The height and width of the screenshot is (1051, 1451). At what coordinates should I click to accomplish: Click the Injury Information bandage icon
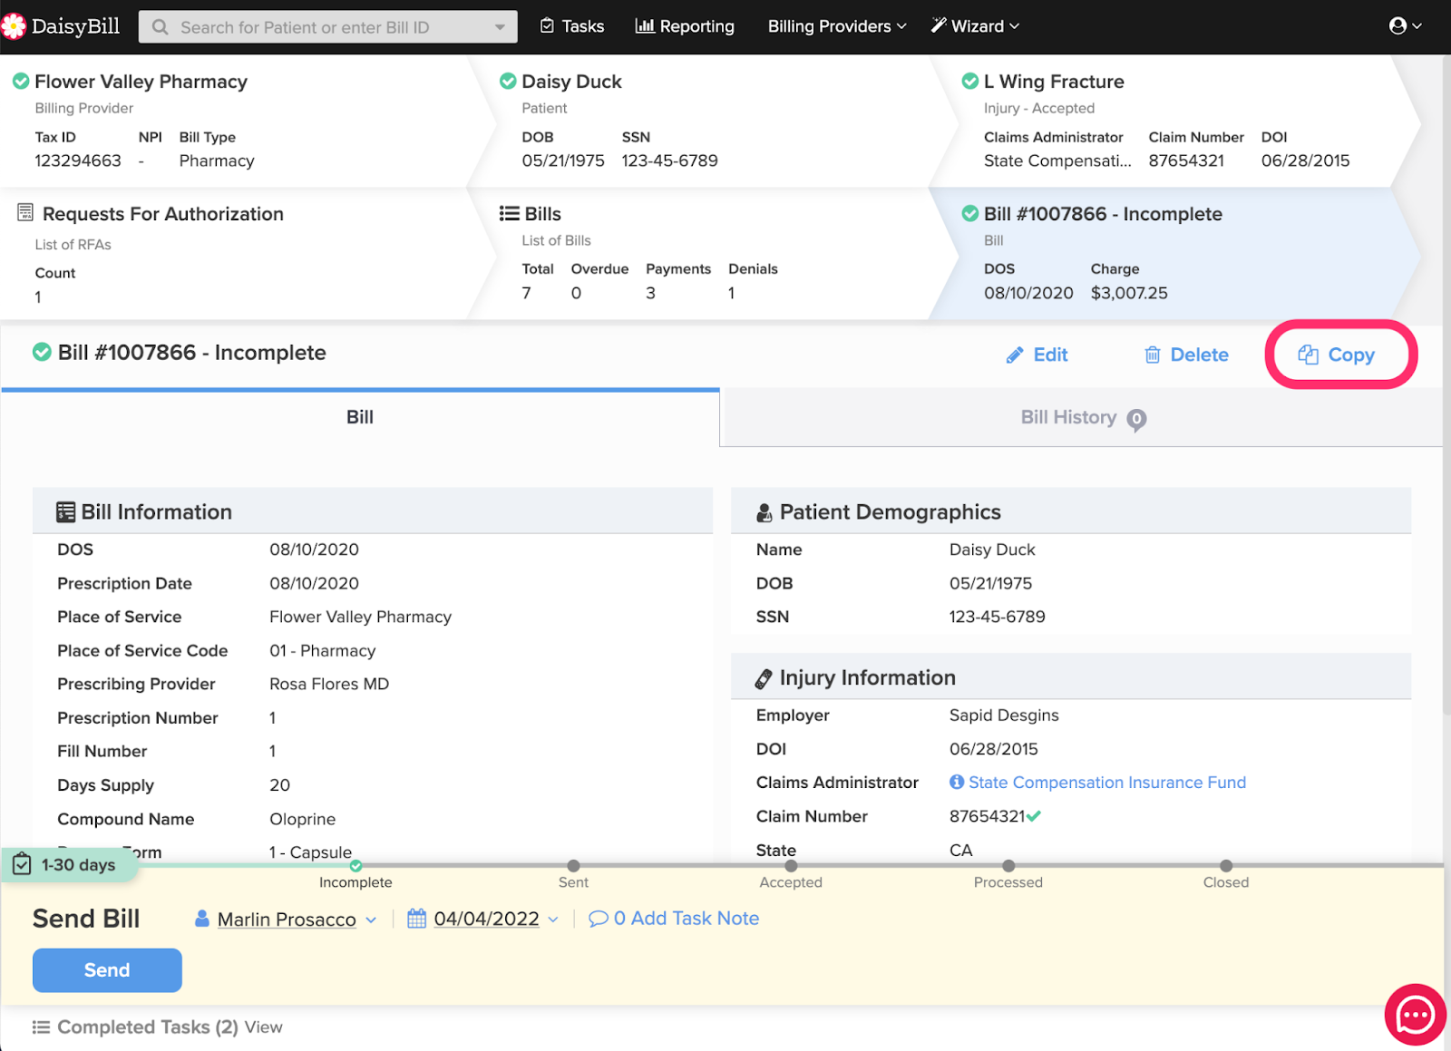pos(764,678)
